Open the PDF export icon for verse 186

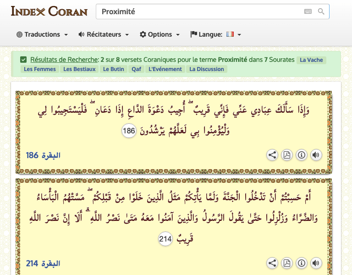(x=287, y=155)
